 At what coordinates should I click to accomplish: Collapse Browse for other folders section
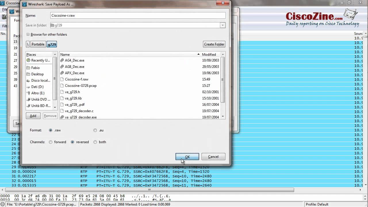[x=28, y=34]
